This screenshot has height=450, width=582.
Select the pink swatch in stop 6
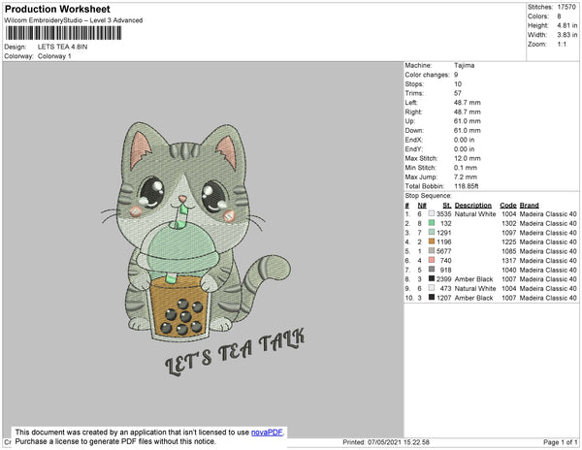[x=432, y=260]
